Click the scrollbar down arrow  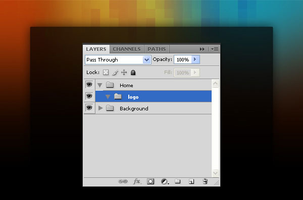(x=215, y=173)
